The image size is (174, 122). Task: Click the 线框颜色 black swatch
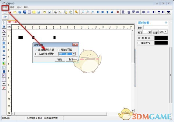pyautogui.click(x=161, y=38)
